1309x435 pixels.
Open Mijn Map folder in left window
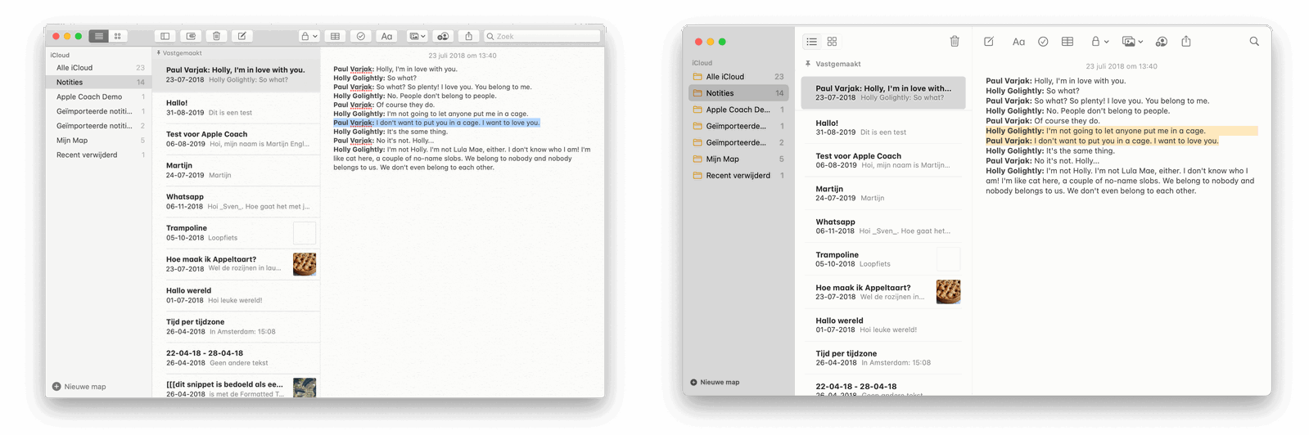pos(98,141)
